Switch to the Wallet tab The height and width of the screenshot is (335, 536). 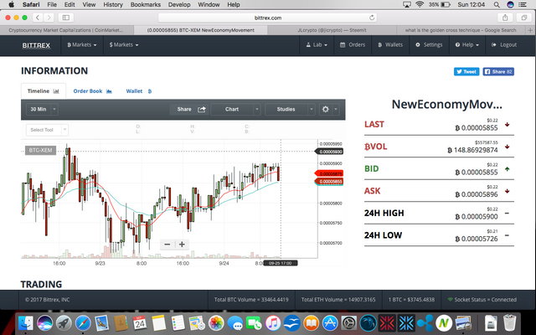[139, 91]
